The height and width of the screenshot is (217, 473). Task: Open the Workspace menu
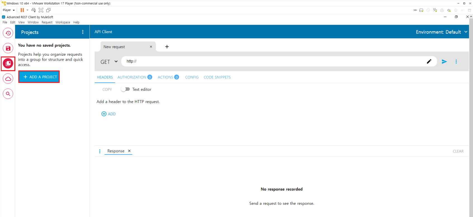[x=63, y=22]
